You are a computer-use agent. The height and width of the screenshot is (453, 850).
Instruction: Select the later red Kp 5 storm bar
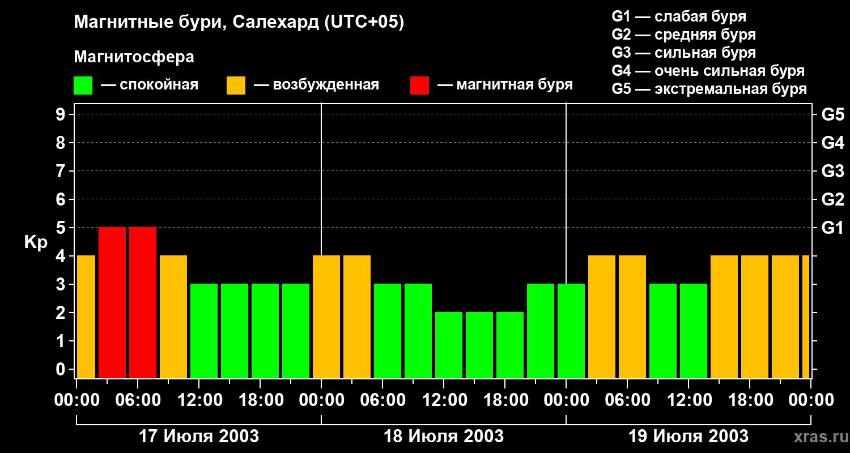tap(143, 303)
